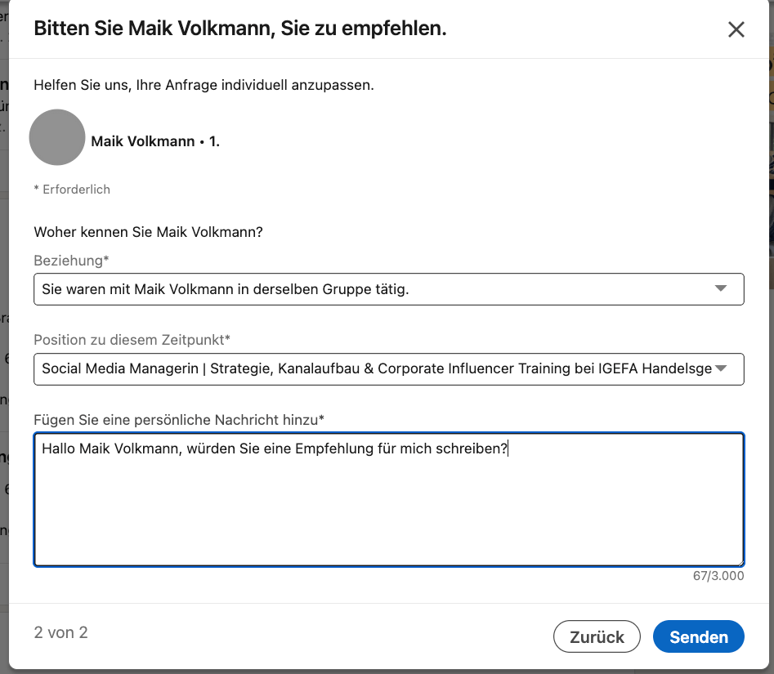Send the request with Senden button

tap(698, 637)
